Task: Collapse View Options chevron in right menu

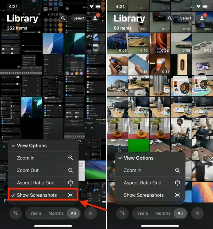Action: coord(120,158)
